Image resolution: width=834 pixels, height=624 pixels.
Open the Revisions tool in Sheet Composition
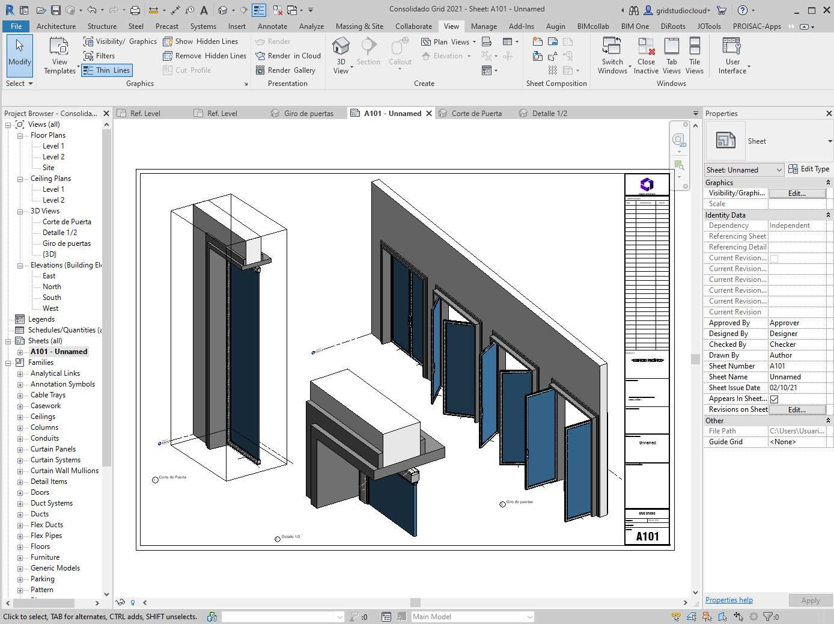click(553, 56)
